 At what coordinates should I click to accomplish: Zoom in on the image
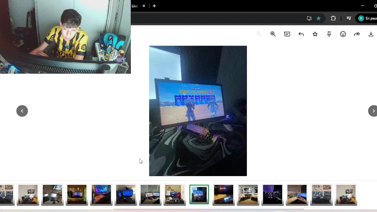coord(273,34)
